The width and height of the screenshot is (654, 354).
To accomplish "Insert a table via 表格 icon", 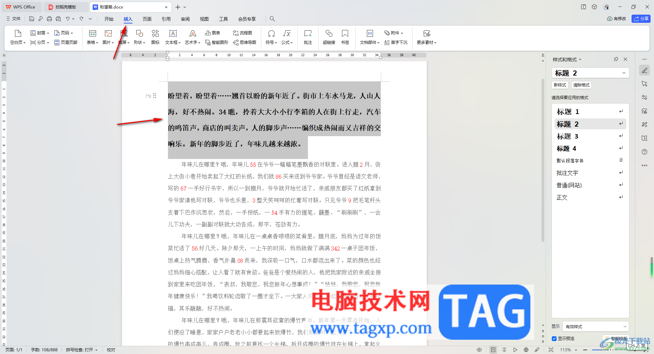I will tap(92, 33).
